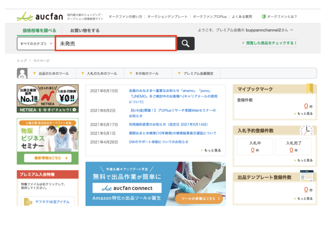Open the GWのサポート体制についてのお知らせ notice
This screenshot has height=232, width=324.
159,142
